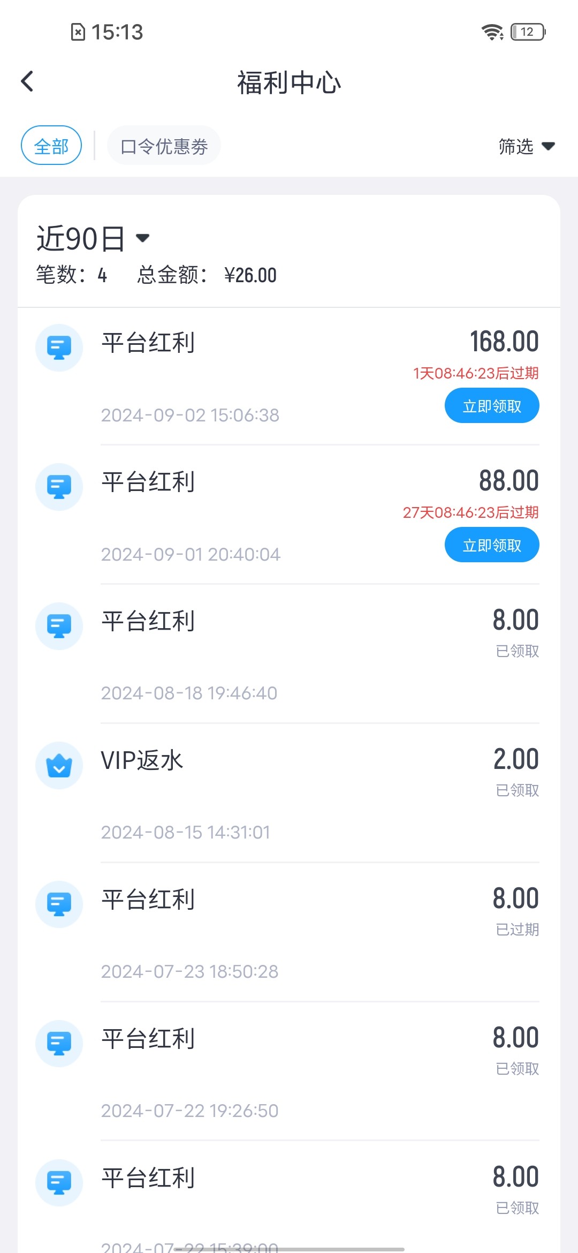Tap the 已过期 status label

517,930
